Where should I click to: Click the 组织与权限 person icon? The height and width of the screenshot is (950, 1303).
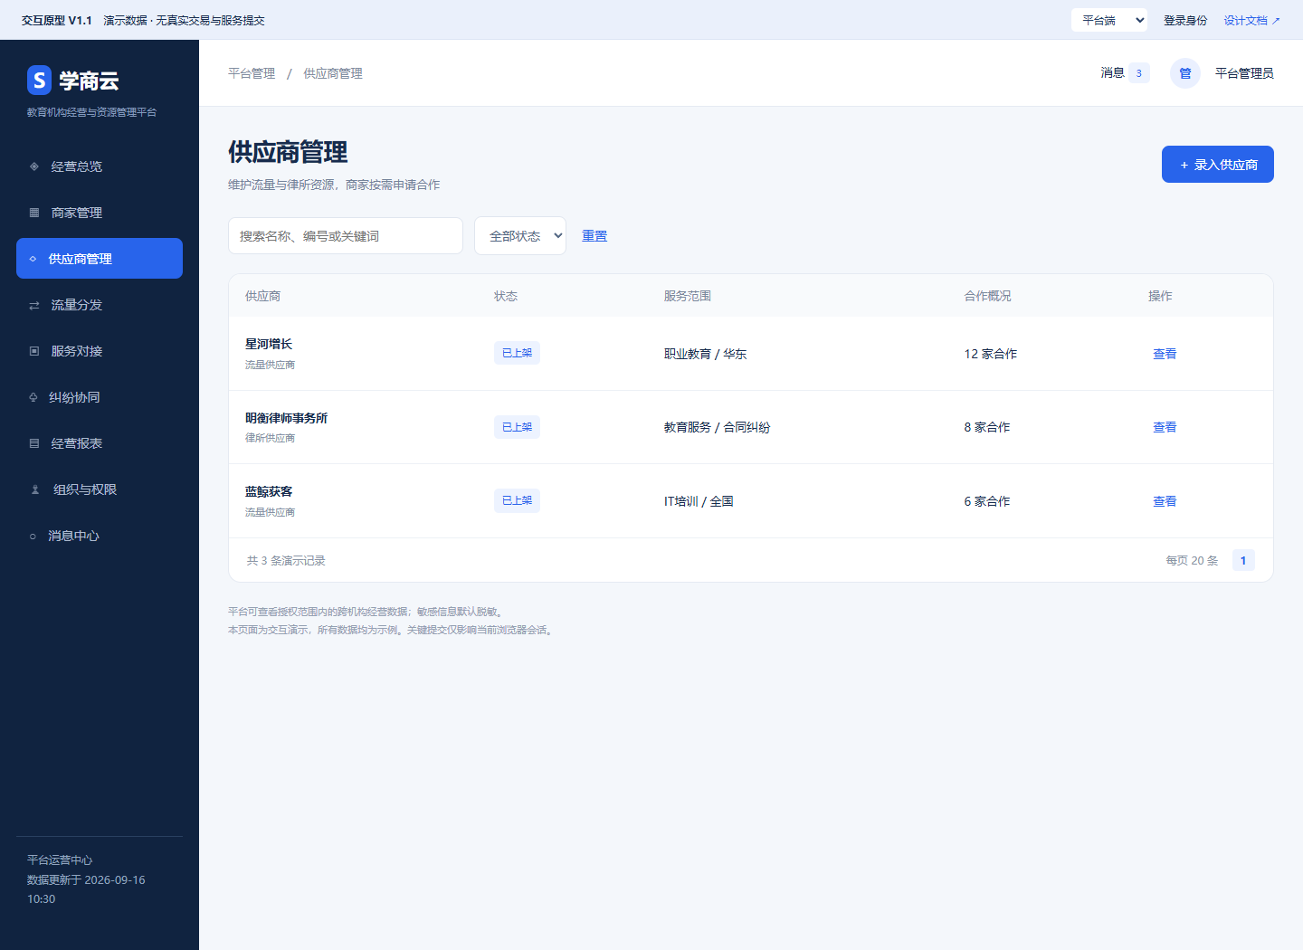pos(35,489)
